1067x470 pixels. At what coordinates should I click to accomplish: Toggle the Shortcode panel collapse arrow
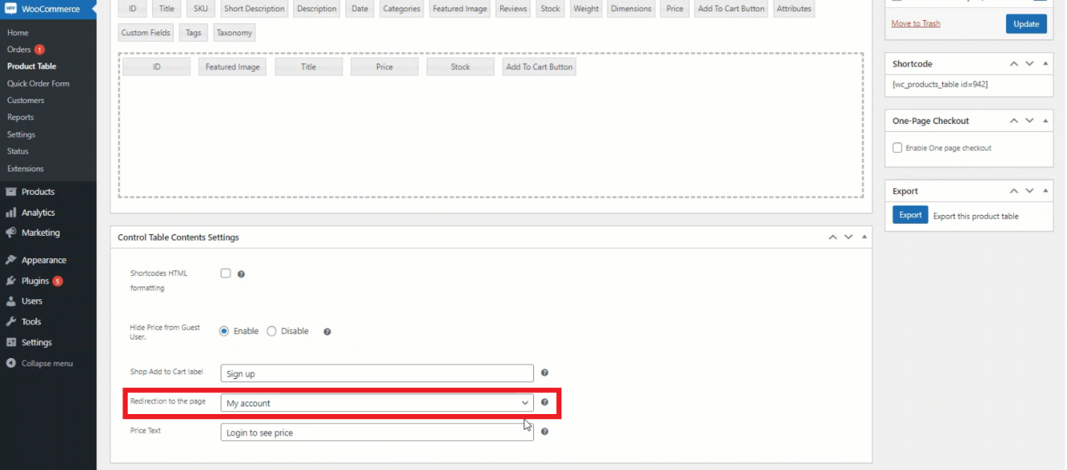1046,64
